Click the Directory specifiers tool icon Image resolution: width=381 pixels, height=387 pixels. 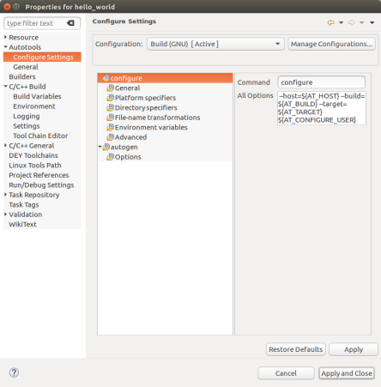(x=111, y=108)
